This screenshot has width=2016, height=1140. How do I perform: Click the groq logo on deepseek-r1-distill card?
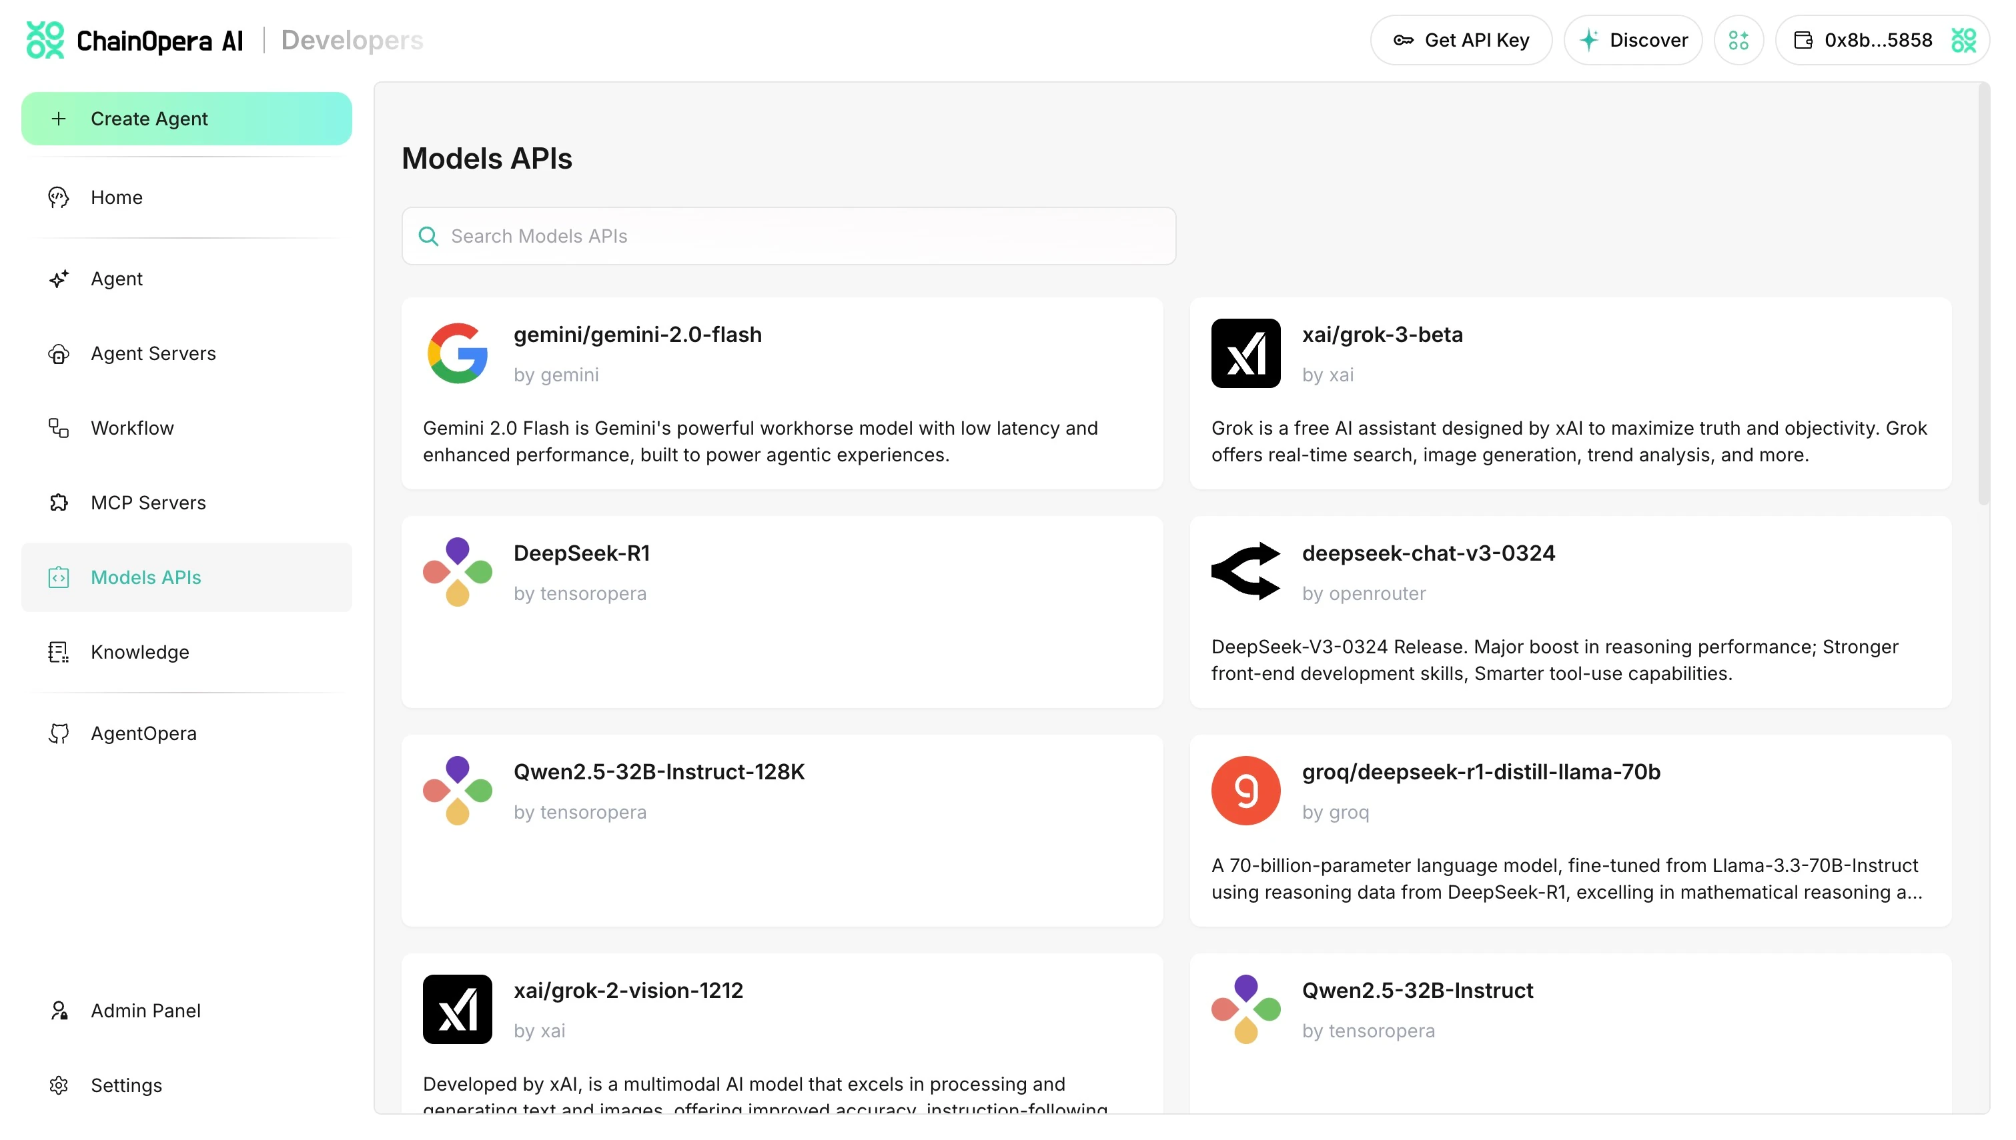click(x=1245, y=790)
